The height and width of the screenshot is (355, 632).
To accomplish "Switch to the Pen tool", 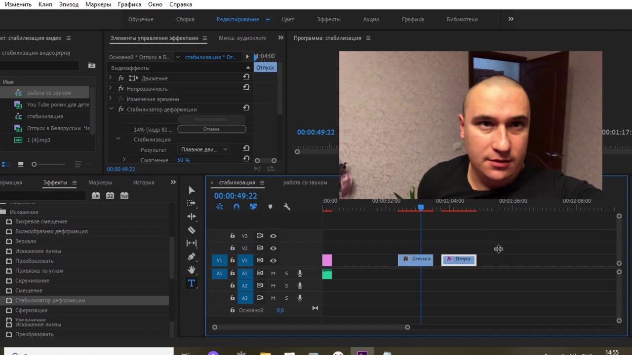I will click(x=192, y=256).
